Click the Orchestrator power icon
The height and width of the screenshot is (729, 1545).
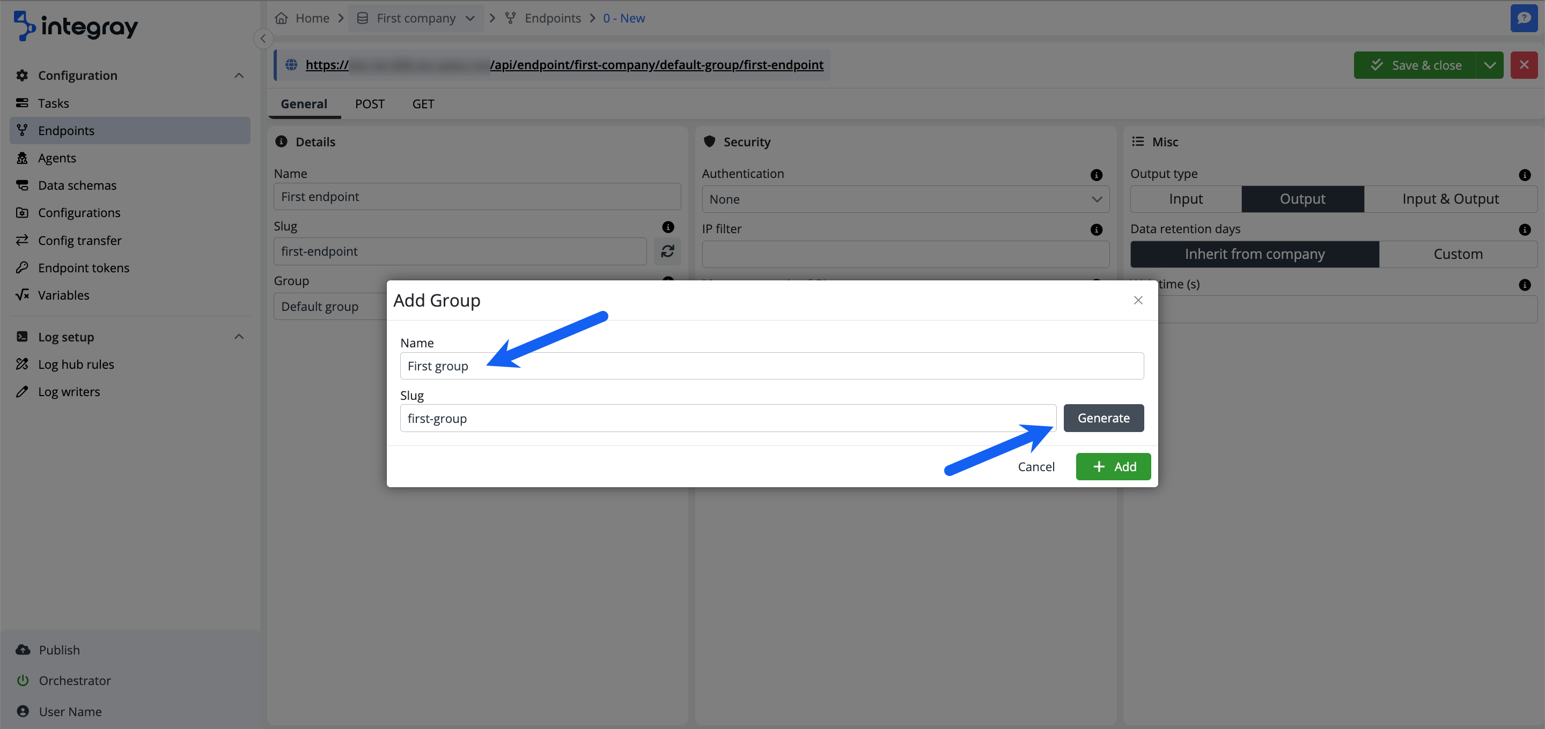tap(22, 680)
